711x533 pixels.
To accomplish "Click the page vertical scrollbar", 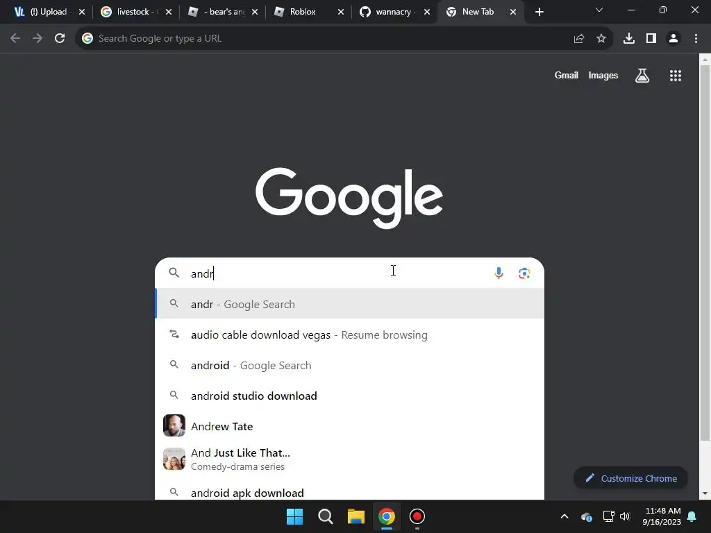I will click(705, 253).
